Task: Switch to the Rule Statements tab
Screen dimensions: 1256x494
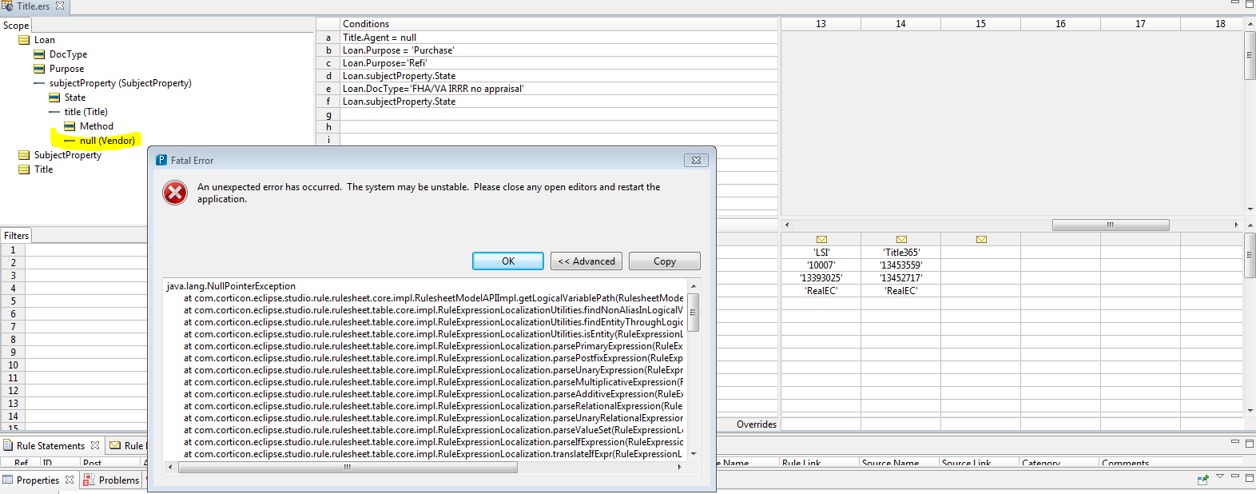Action: pos(50,445)
